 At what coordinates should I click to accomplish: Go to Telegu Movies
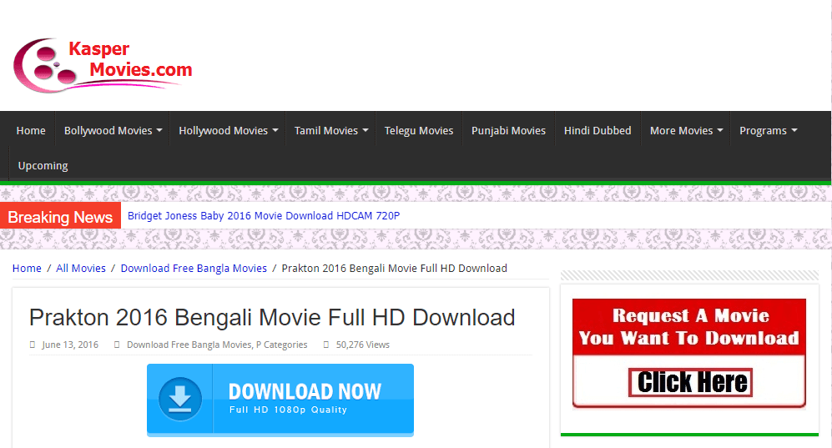pos(419,130)
